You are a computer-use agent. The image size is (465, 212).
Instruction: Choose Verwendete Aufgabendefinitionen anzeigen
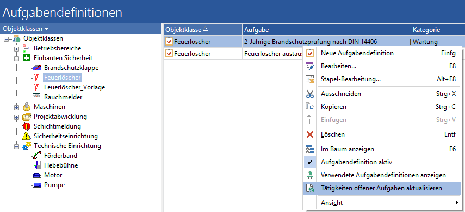pyautogui.click(x=382, y=175)
